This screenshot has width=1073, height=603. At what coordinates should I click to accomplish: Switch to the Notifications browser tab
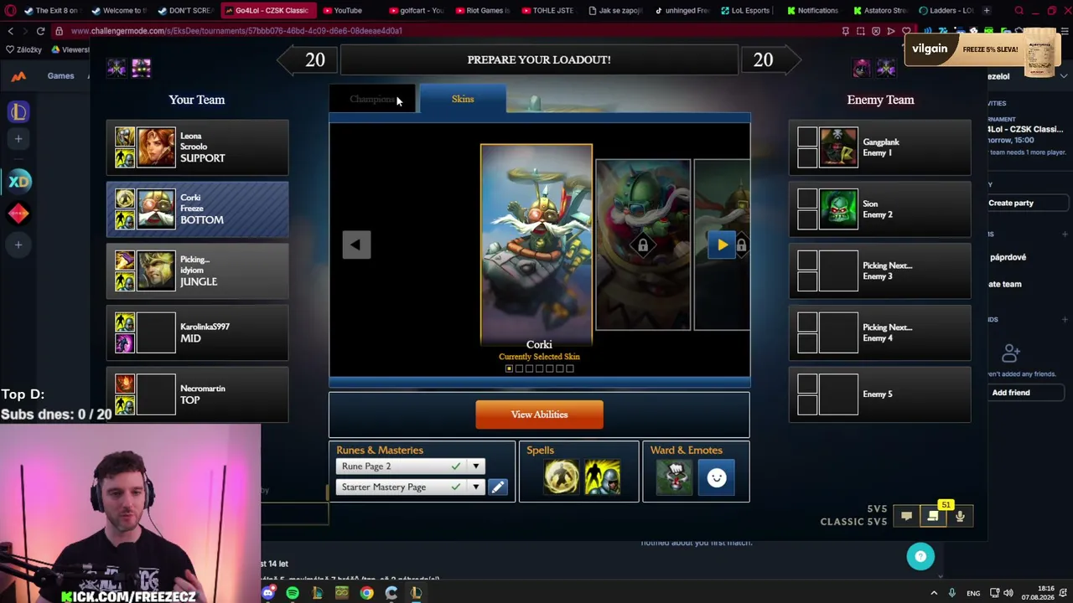(x=813, y=10)
